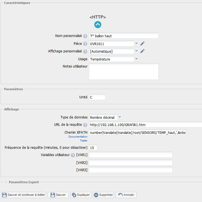Click the Annuler button

126,195
